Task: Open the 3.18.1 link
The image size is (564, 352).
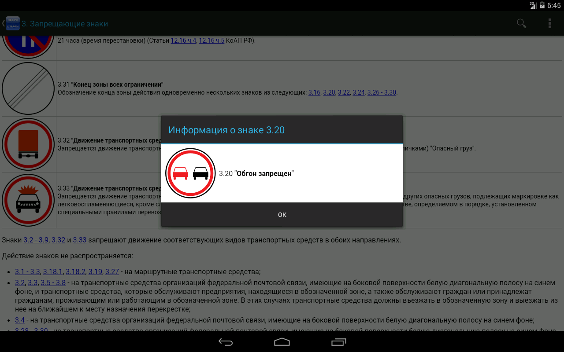Action: [x=53, y=272]
